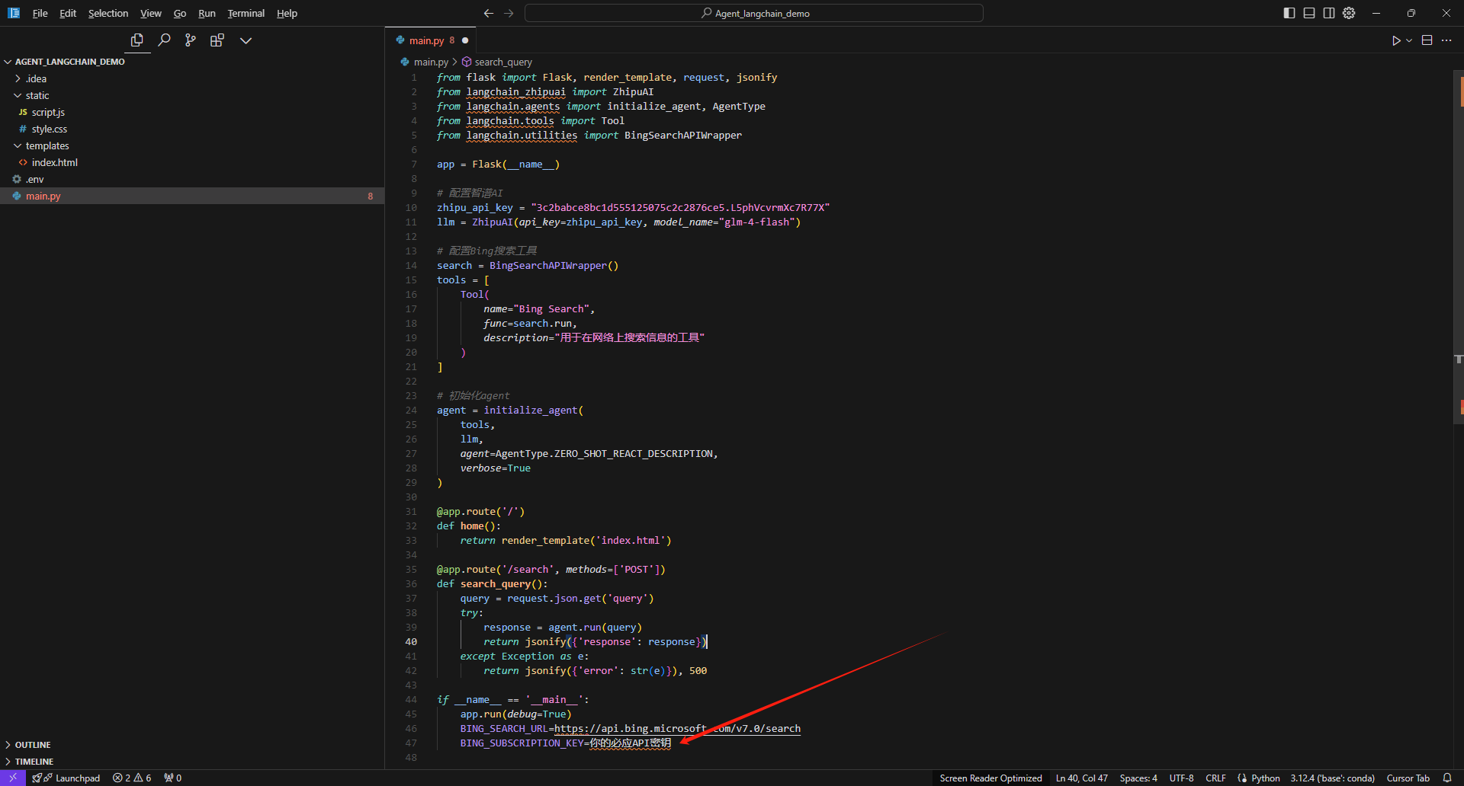
Task: Open the View menu
Action: [x=151, y=13]
